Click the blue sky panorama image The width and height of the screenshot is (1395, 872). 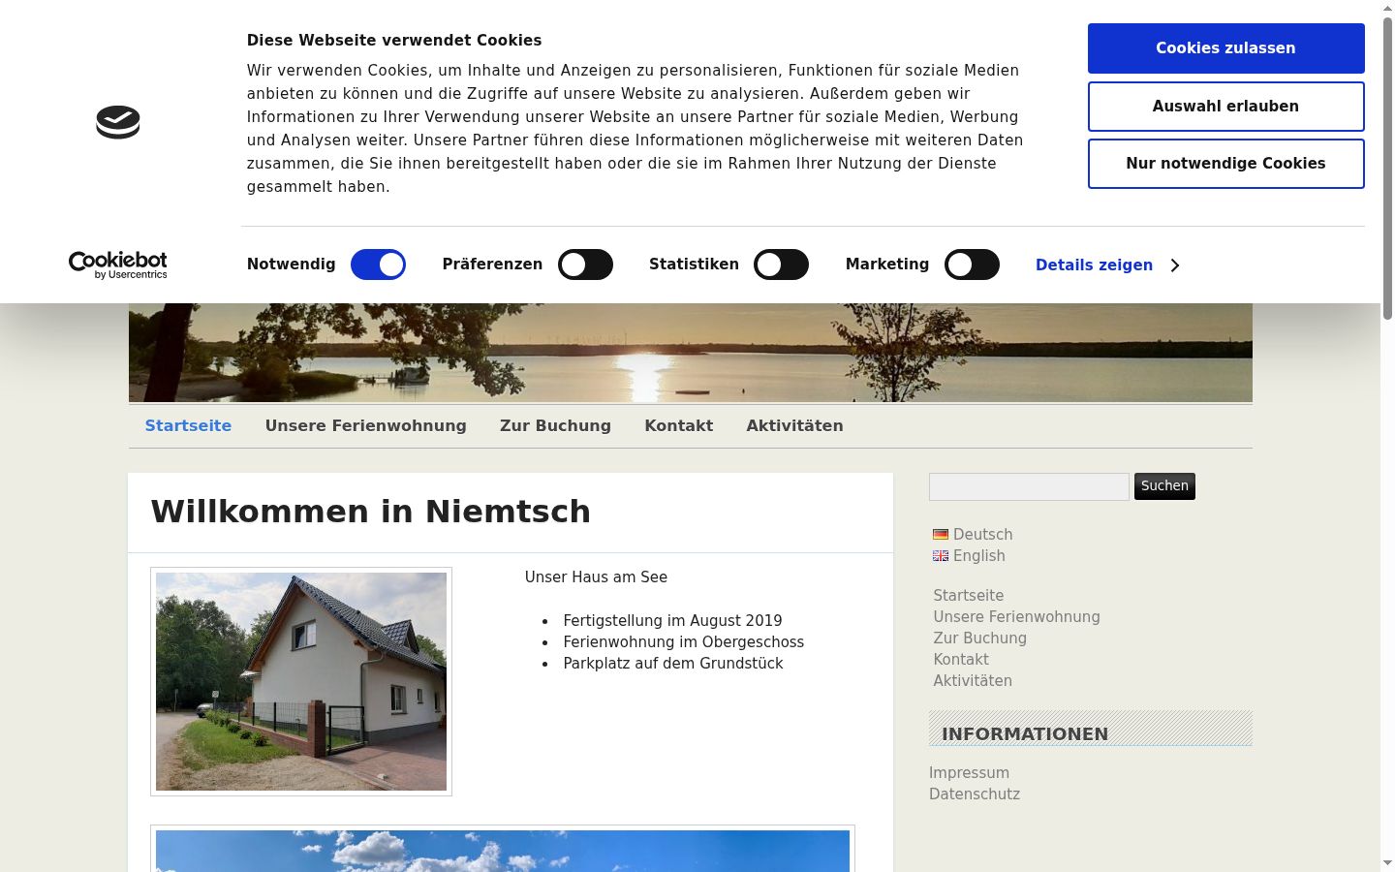click(x=503, y=850)
